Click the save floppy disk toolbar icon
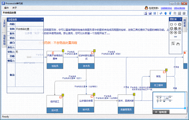The image size is (189, 120). [150, 13]
